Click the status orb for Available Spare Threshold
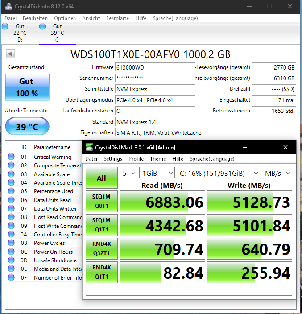The height and width of the screenshot is (314, 302). [11, 182]
